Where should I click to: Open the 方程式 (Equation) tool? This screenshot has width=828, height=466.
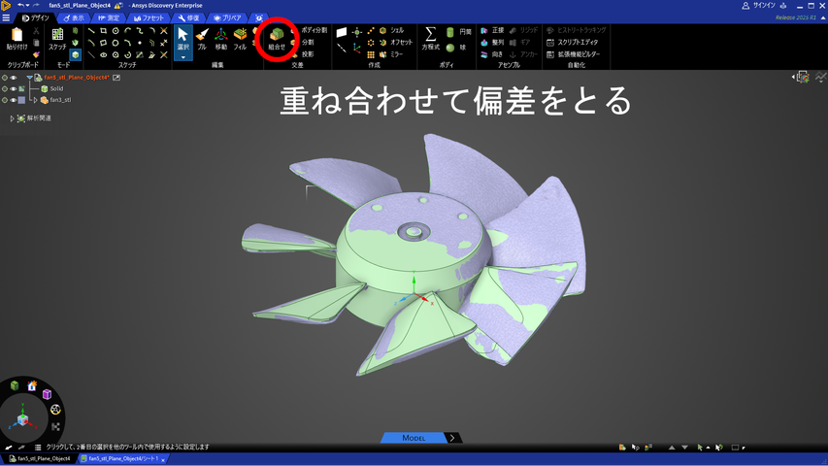pos(430,39)
